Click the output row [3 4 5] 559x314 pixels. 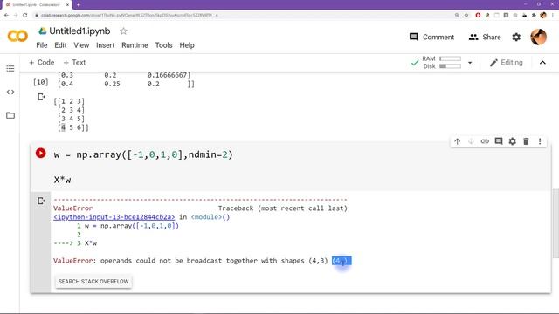coord(71,119)
